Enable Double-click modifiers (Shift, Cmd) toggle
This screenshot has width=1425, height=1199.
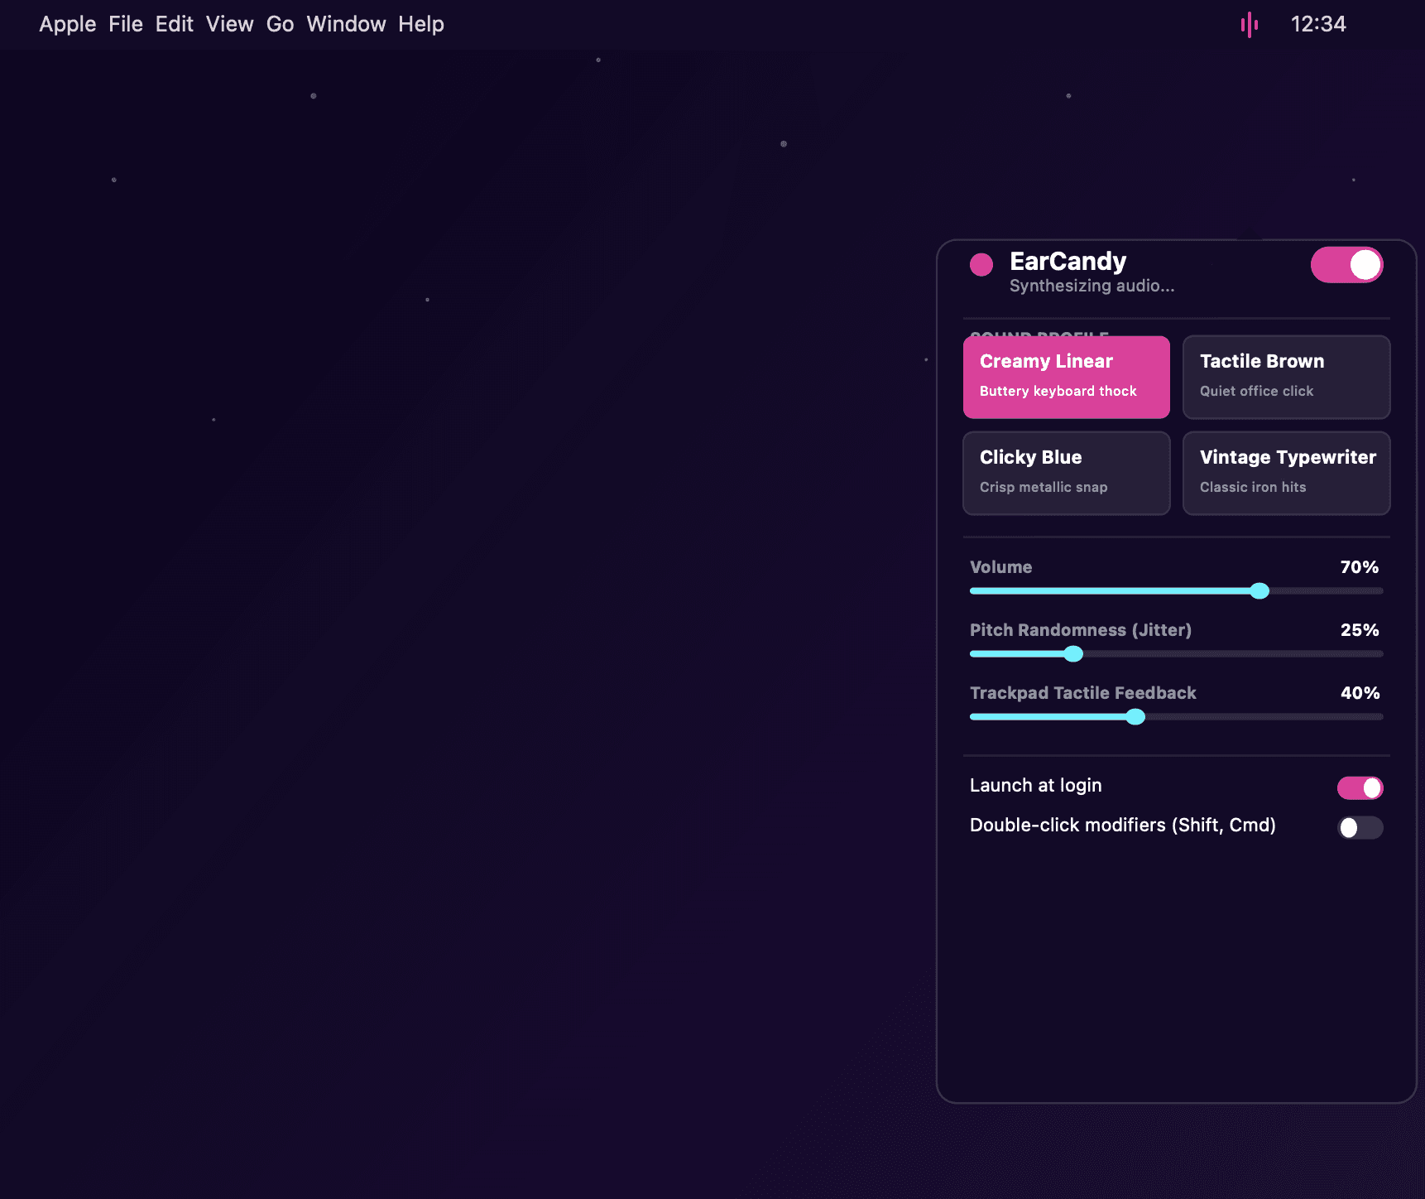coord(1360,827)
